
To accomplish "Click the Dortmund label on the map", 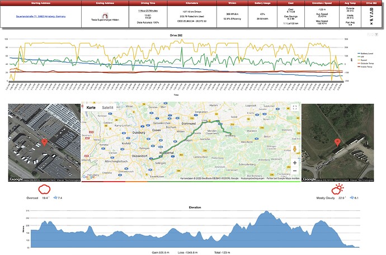I will point(189,124).
